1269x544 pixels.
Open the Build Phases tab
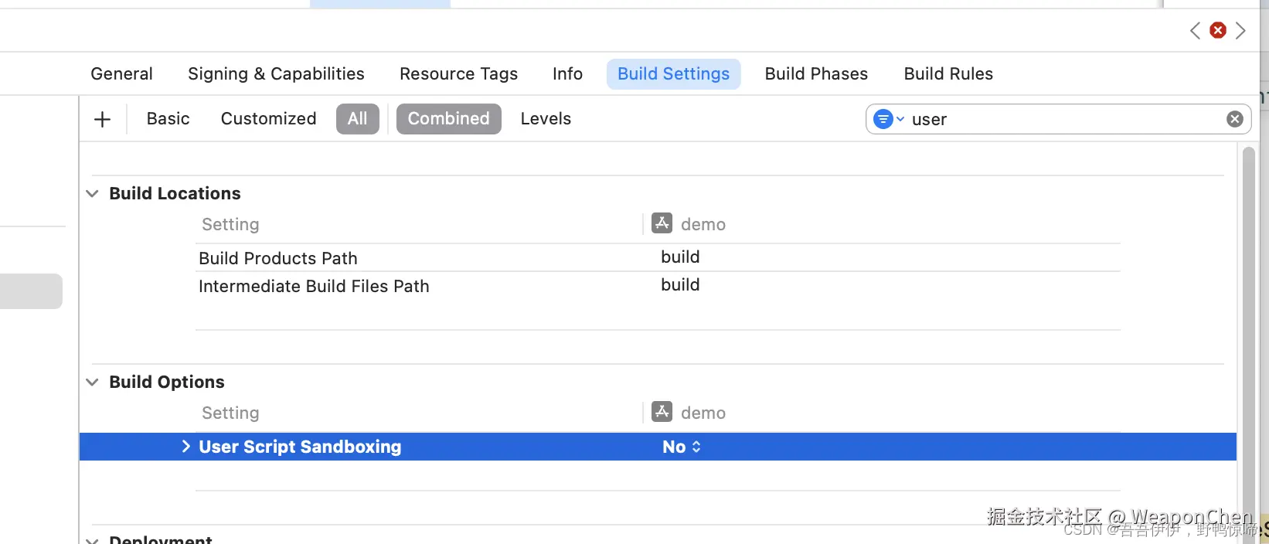pos(816,74)
